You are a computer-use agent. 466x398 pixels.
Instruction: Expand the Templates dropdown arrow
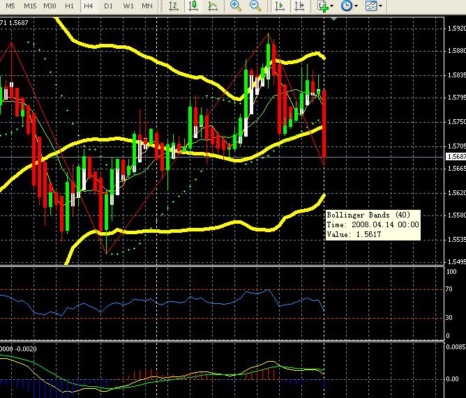pyautogui.click(x=381, y=6)
